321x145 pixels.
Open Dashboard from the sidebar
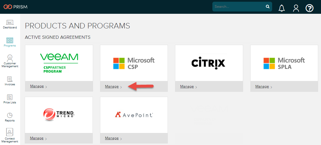[x=10, y=24]
